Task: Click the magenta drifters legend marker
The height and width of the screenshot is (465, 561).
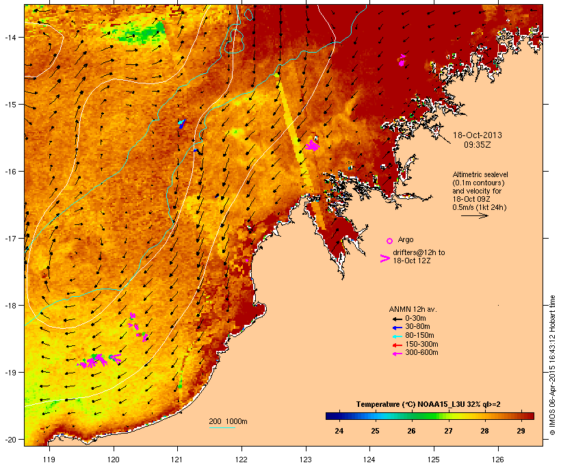Action: (385, 258)
